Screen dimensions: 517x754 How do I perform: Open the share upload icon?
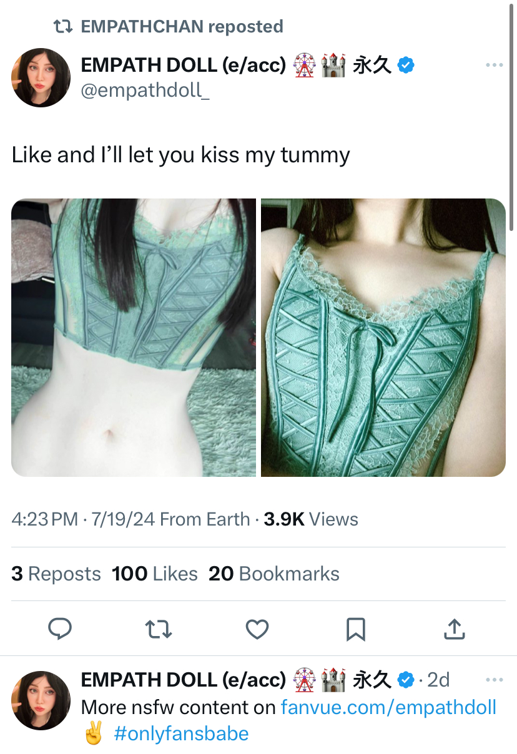(454, 629)
